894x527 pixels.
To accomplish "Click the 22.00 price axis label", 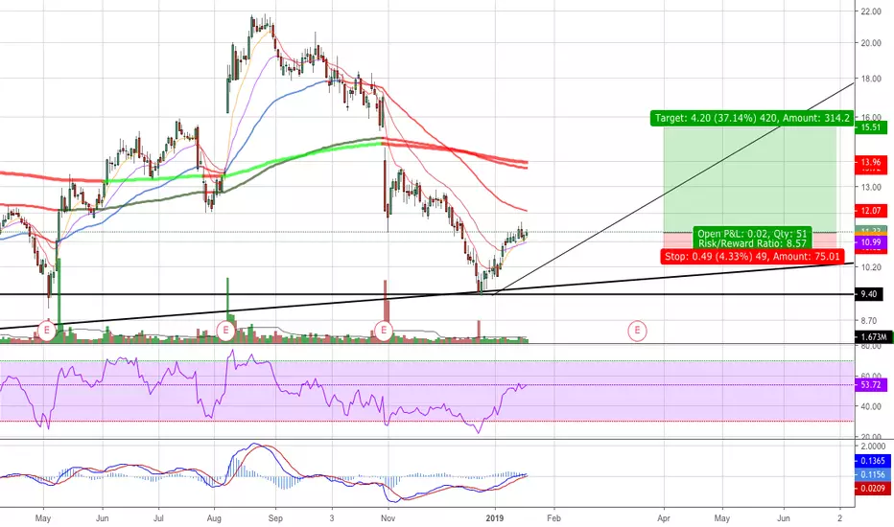I will point(871,11).
